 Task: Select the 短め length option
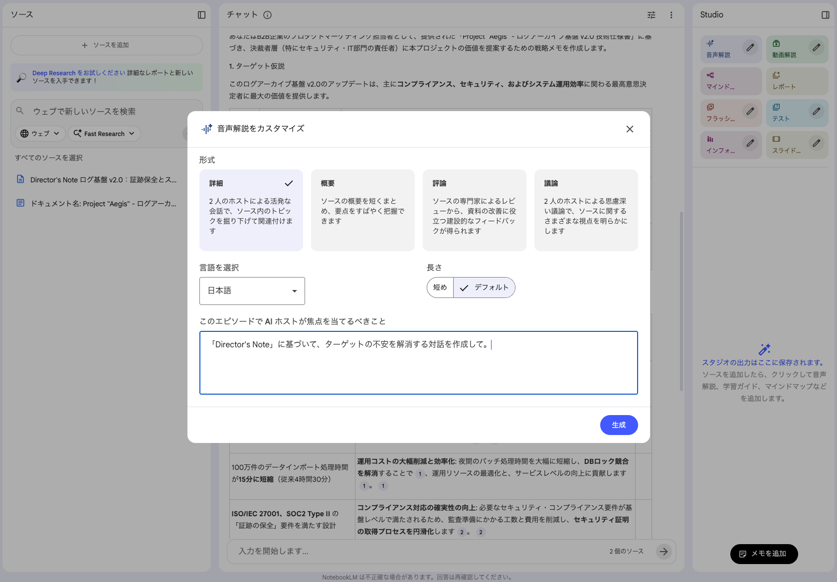click(x=440, y=288)
